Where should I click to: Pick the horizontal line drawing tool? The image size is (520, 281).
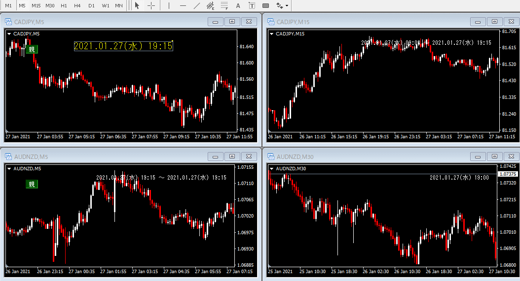pyautogui.click(x=183, y=5)
